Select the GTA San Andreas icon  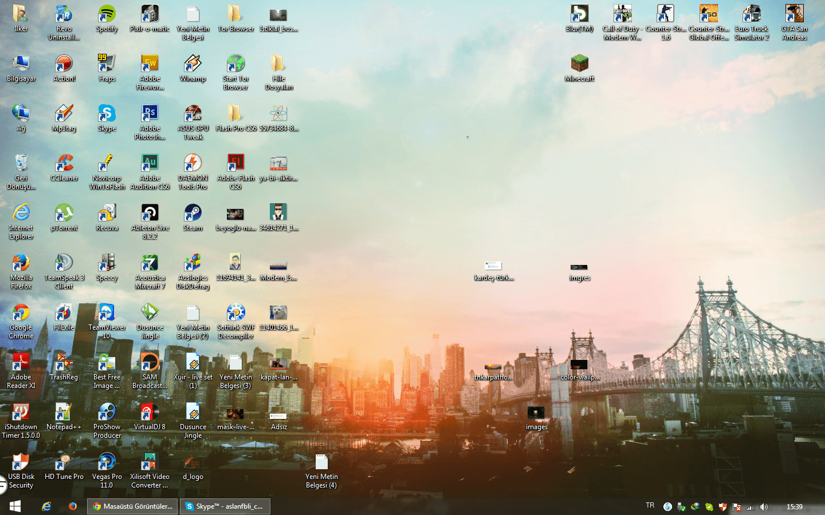[794, 23]
